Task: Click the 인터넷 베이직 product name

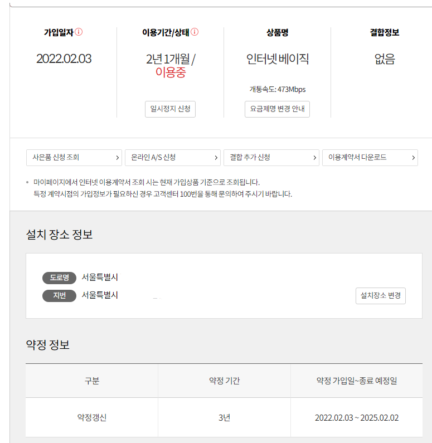Action: 278,59
